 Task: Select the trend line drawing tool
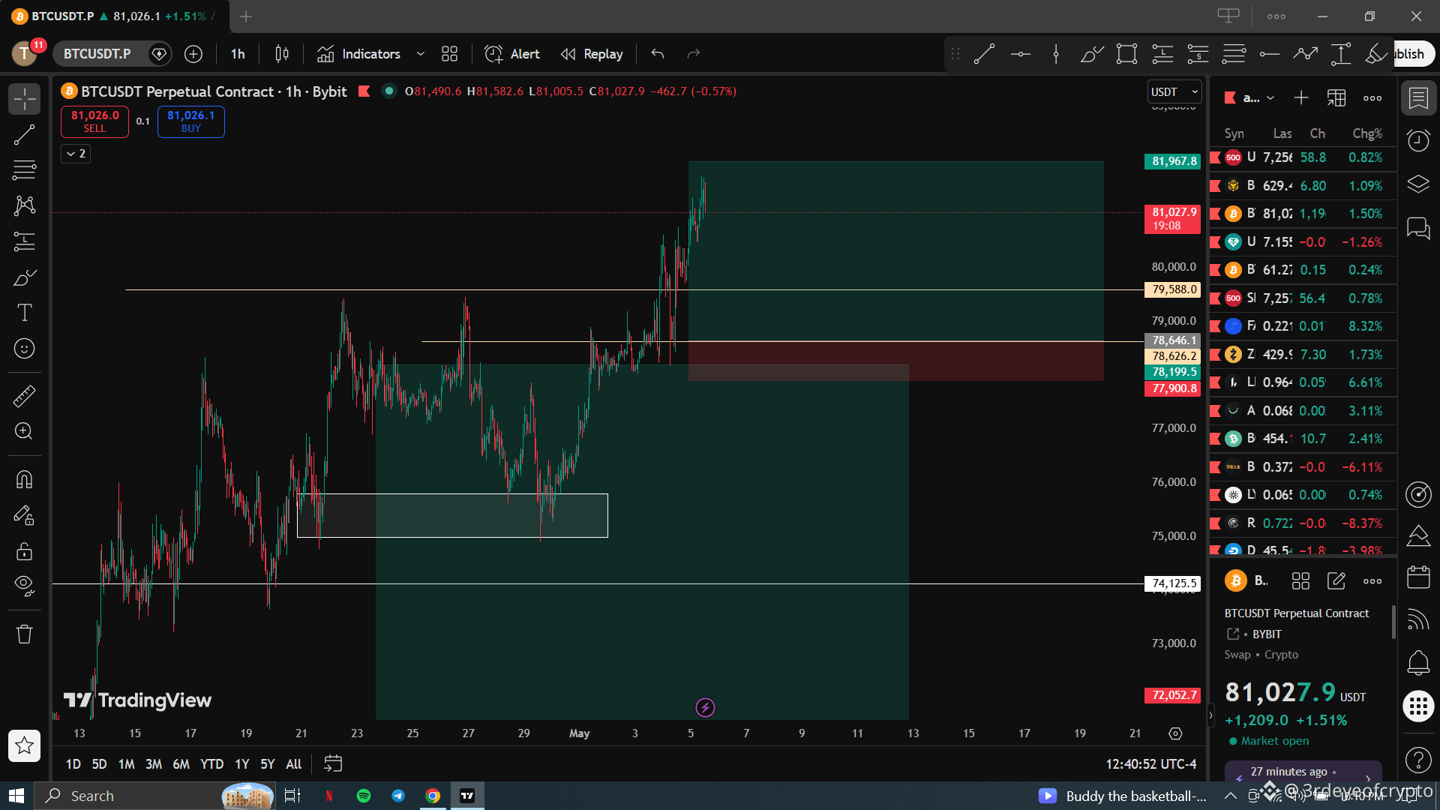pos(24,135)
